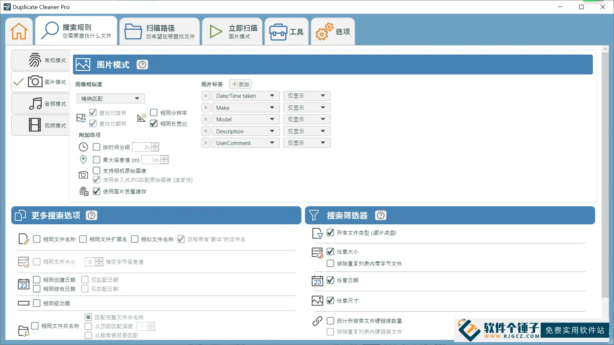Click the file filter icon beside 所有文件类型
The height and width of the screenshot is (345, 614).
[318, 234]
